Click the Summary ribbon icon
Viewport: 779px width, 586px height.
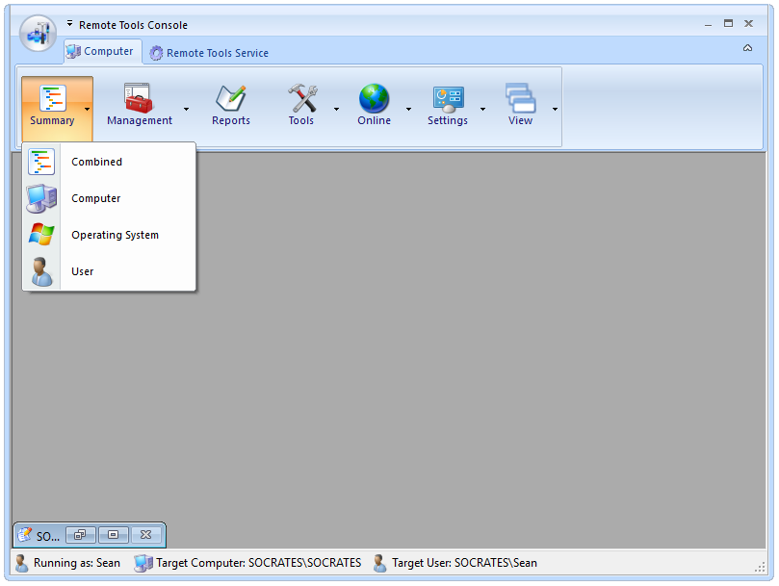52,98
